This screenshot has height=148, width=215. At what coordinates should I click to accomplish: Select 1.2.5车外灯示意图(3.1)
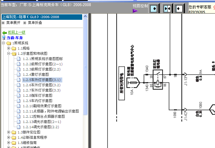(42, 80)
